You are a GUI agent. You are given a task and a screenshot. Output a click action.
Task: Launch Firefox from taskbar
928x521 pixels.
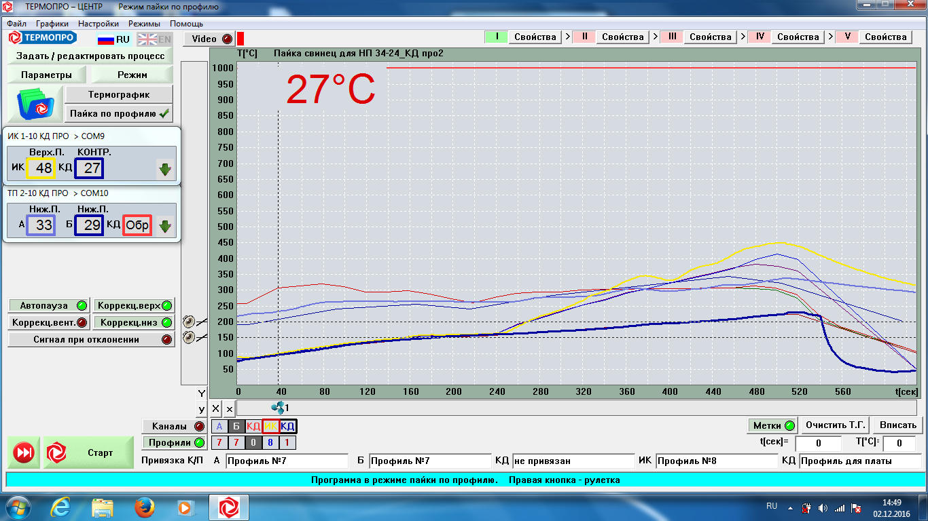(x=144, y=507)
